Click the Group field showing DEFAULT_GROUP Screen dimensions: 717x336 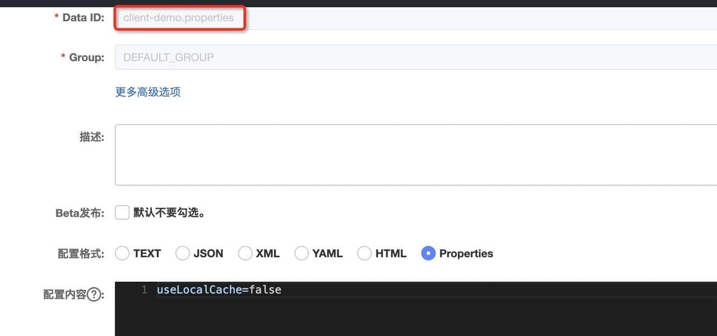tap(416, 57)
